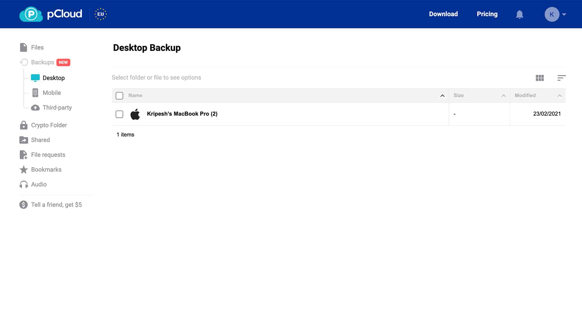Image resolution: width=582 pixels, height=327 pixels.
Task: Click the 23/02/2021 modified date
Action: click(547, 114)
